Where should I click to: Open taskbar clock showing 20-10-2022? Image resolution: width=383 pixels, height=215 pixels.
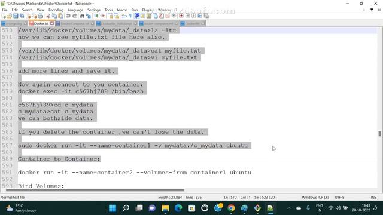coord(361,208)
